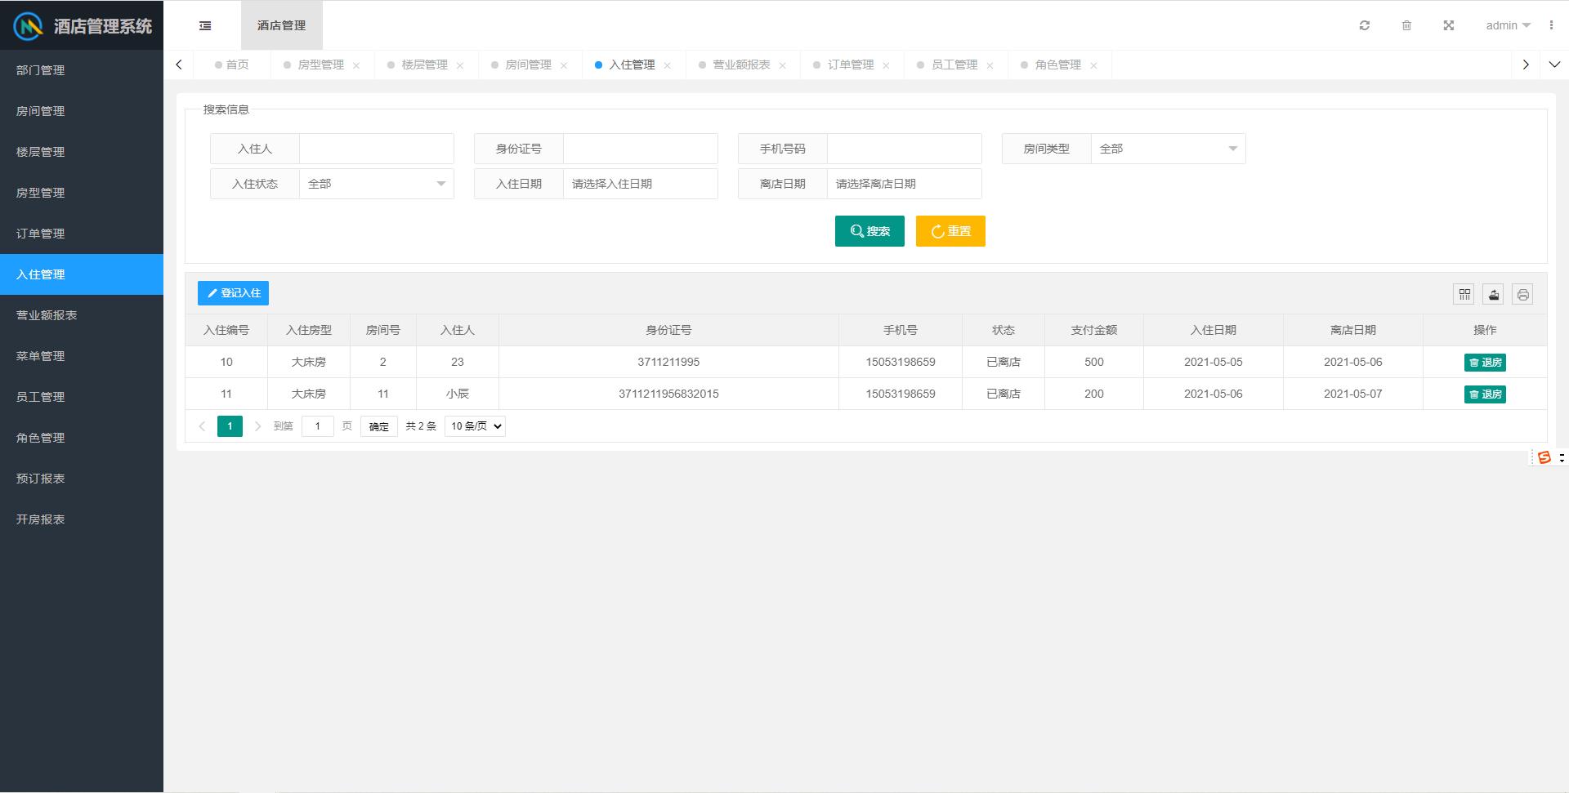Screen dimensions: 1569x793
Task: Collapse the sidebar with the menu-fold icon
Action: coord(205,25)
